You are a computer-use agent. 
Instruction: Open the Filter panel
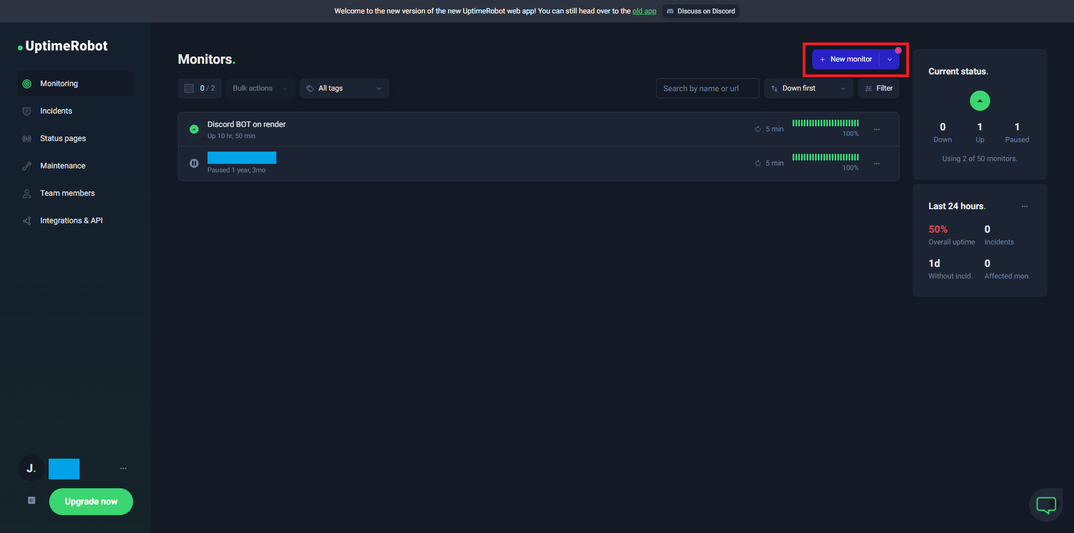(879, 88)
